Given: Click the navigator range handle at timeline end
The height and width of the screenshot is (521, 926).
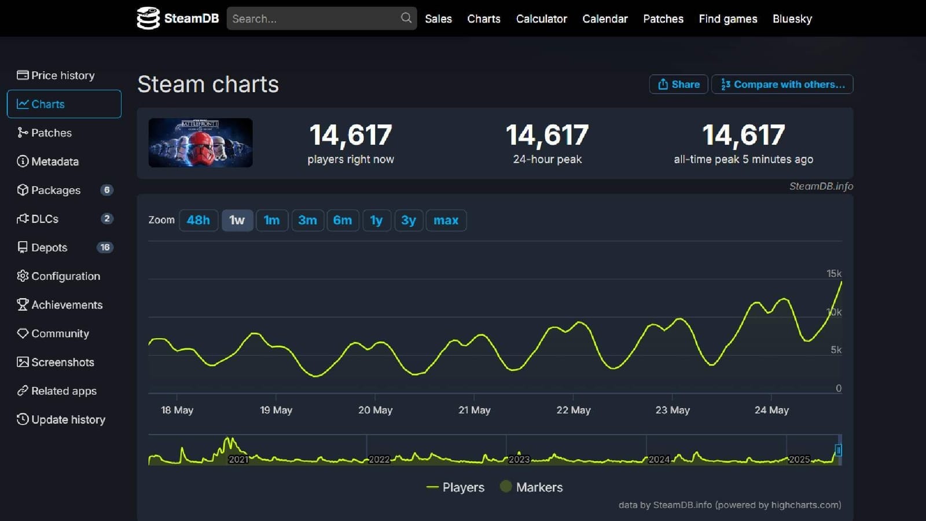Looking at the screenshot, I should coord(838,450).
